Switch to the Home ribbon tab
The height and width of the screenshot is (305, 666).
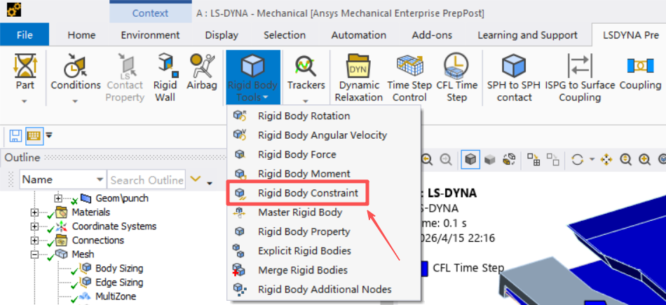[x=81, y=35]
